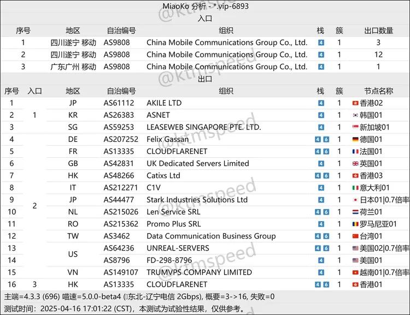Viewport: 410px width, 315px height.
Task: Click the IPv6 badge in the Felix Gassan row
Action: pyautogui.click(x=326, y=139)
